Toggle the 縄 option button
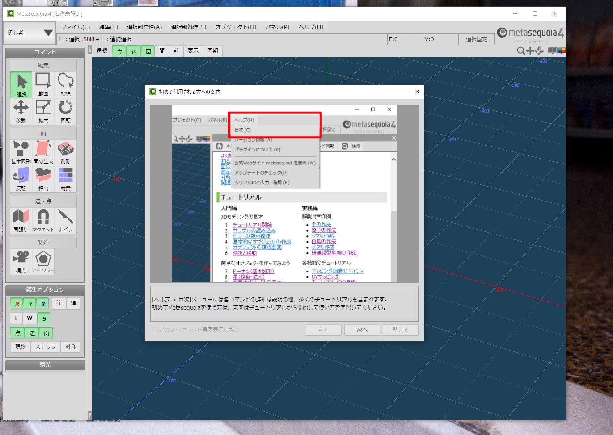Screen dimensions: 613x435 click(x=73, y=303)
